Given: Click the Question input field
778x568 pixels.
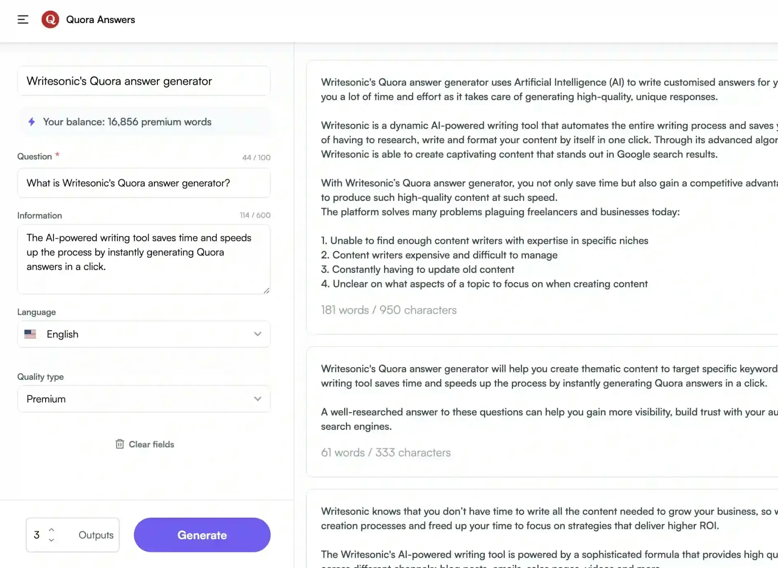Looking at the screenshot, I should tap(144, 183).
